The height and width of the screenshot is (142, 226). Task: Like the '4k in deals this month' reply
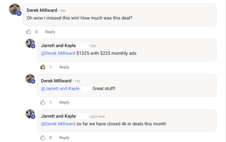(x=43, y=138)
